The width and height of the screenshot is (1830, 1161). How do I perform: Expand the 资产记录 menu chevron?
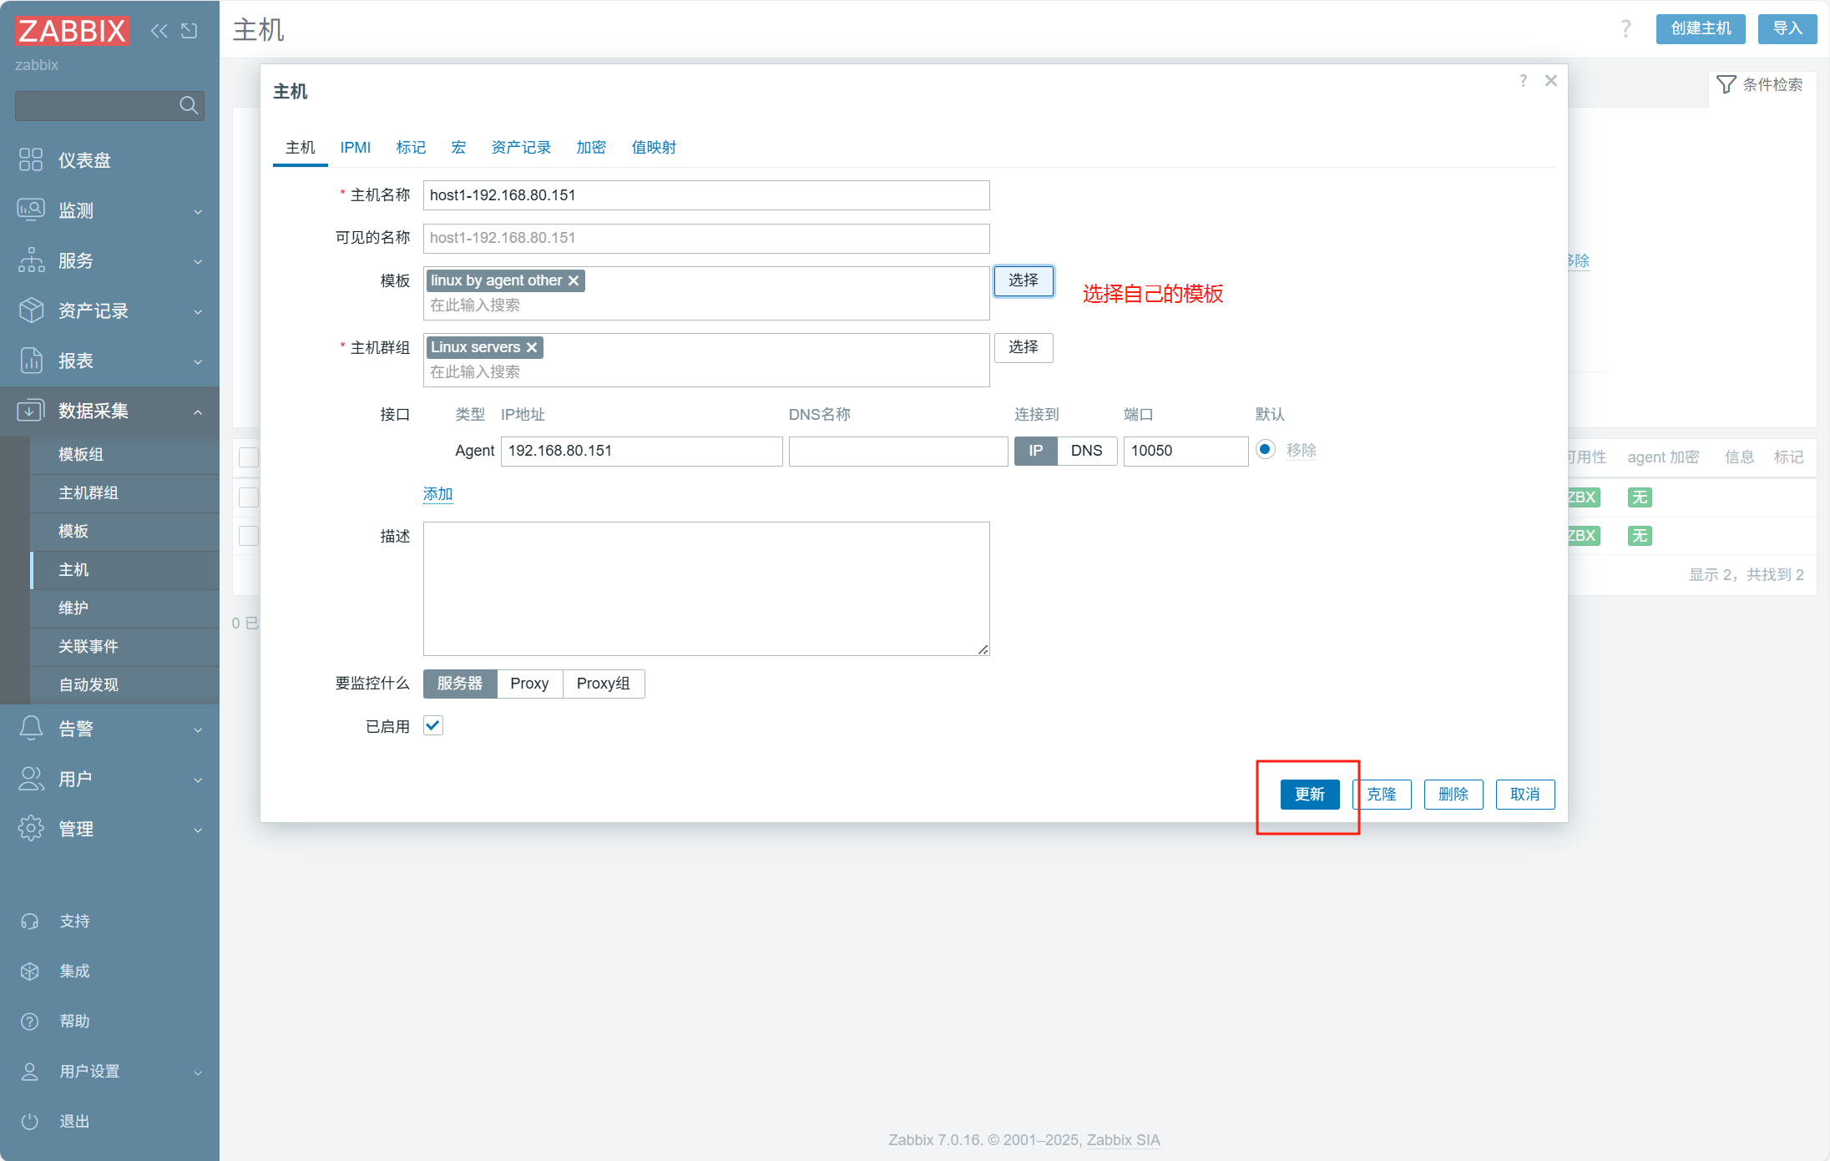[198, 311]
